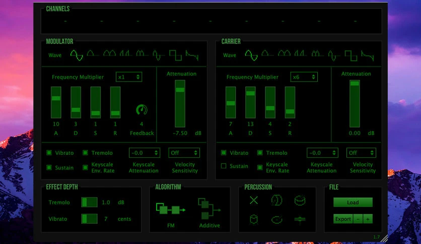Disable percussion with the X icon
The width and height of the screenshot is (421, 244).
tap(254, 200)
